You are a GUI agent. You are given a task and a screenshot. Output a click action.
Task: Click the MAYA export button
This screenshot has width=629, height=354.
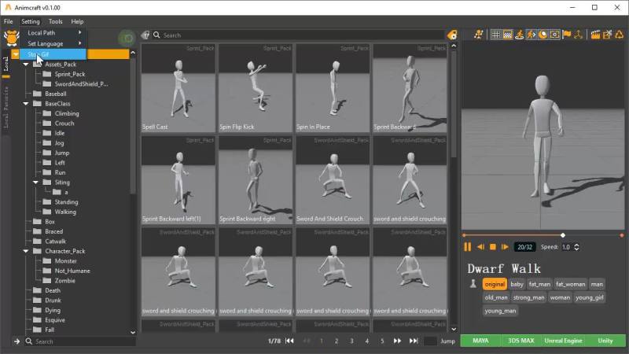click(x=480, y=341)
